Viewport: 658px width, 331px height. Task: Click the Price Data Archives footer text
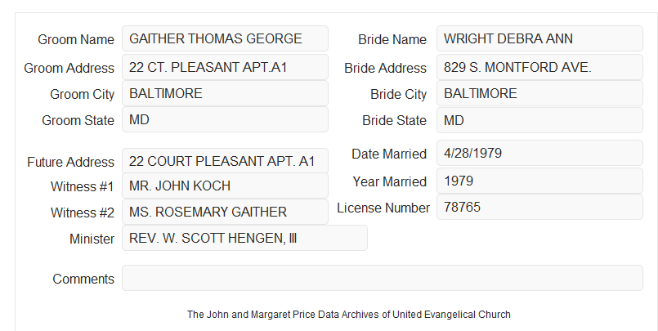pyautogui.click(x=349, y=314)
